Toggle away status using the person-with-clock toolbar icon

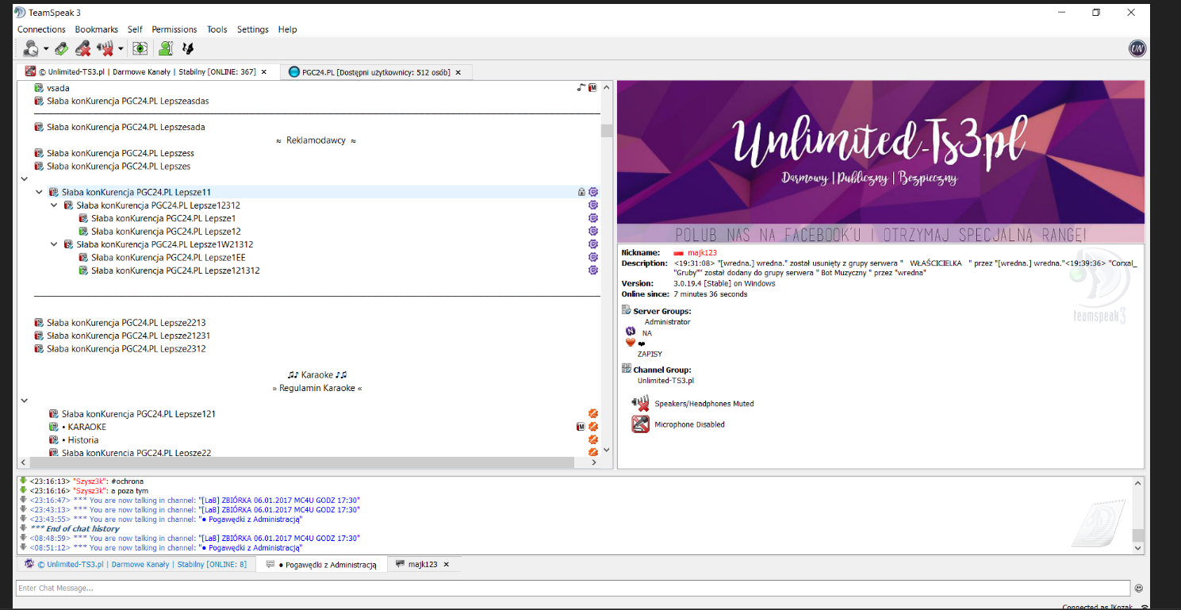click(x=30, y=48)
